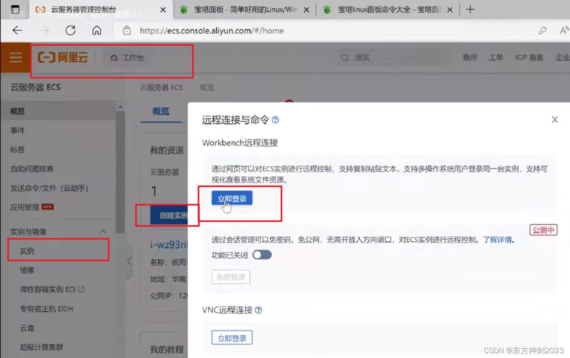Reload the page with refresh icon

tap(71, 30)
